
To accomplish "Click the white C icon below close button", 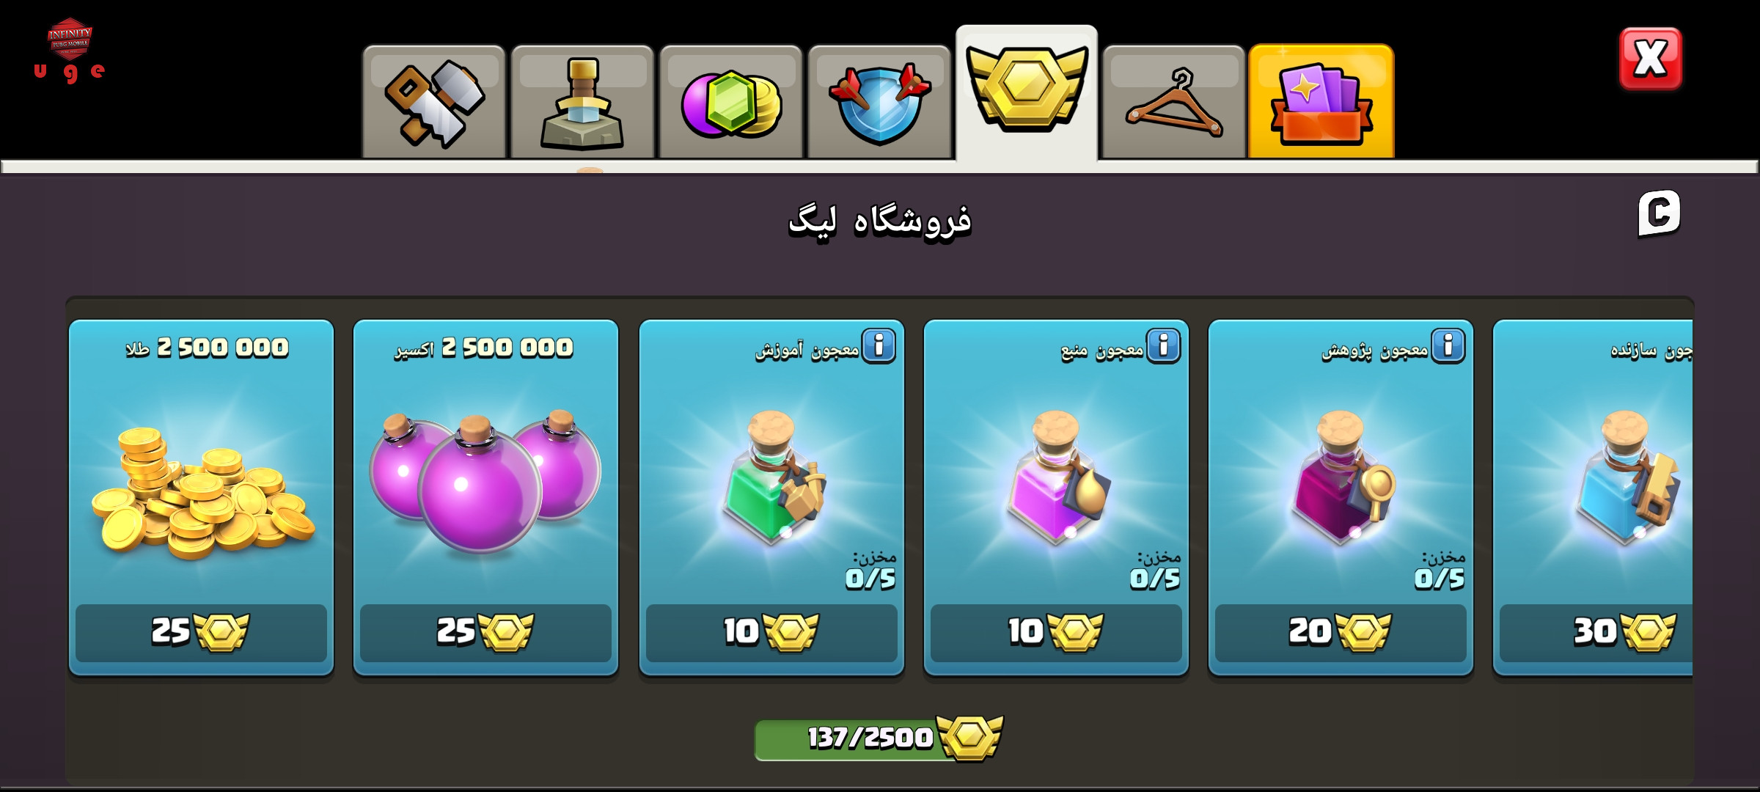I will [1659, 213].
